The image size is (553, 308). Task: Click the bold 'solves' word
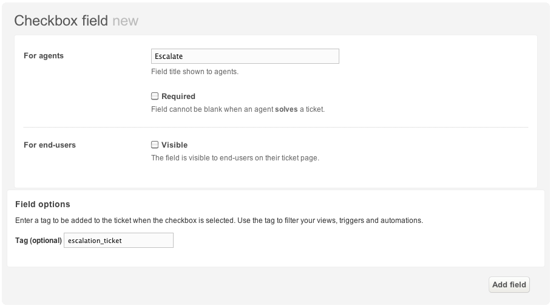point(287,109)
